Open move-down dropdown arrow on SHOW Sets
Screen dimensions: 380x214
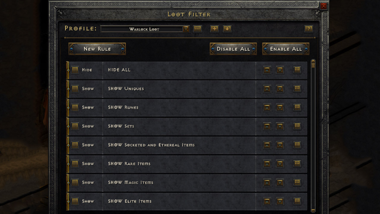[280, 126]
